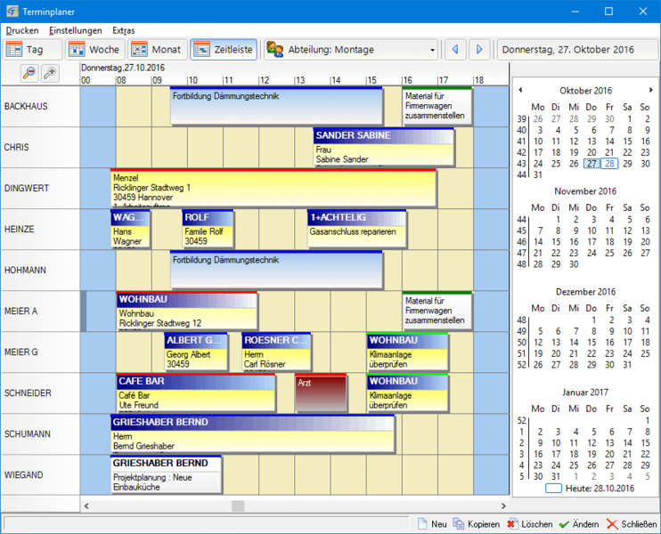Click the mini calendar's previous month arrow
Viewport: 661px width, 534px height.
click(x=521, y=90)
